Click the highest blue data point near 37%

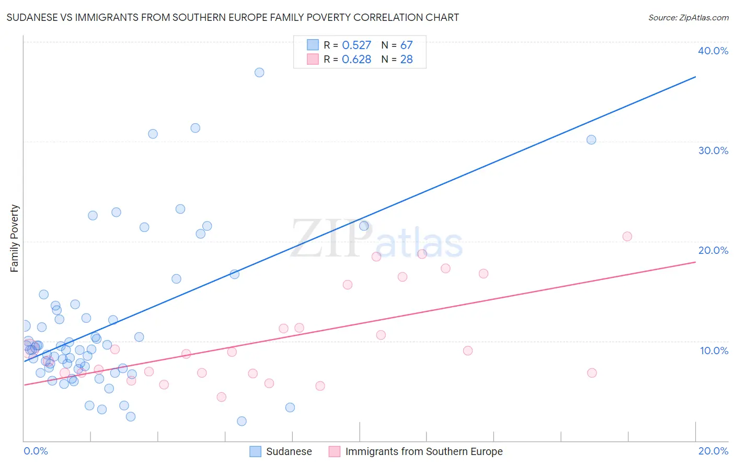click(259, 73)
